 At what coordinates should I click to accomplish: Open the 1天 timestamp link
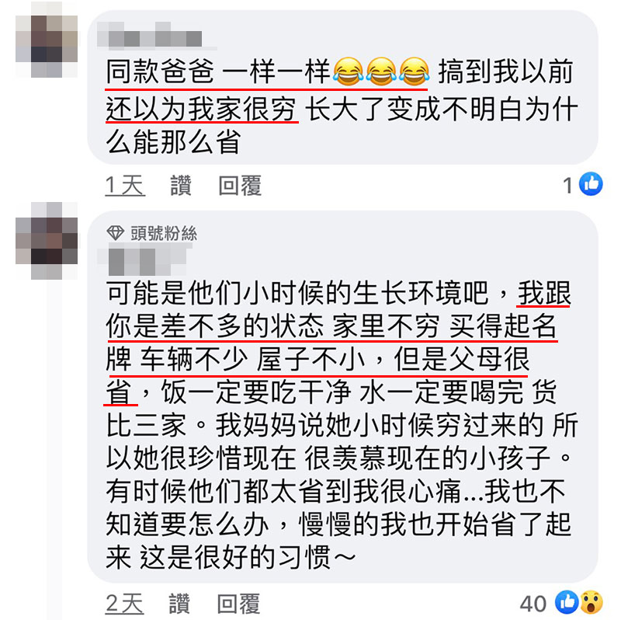pos(125,186)
